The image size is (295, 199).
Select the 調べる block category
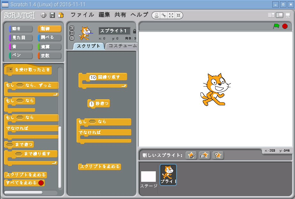click(x=49, y=38)
